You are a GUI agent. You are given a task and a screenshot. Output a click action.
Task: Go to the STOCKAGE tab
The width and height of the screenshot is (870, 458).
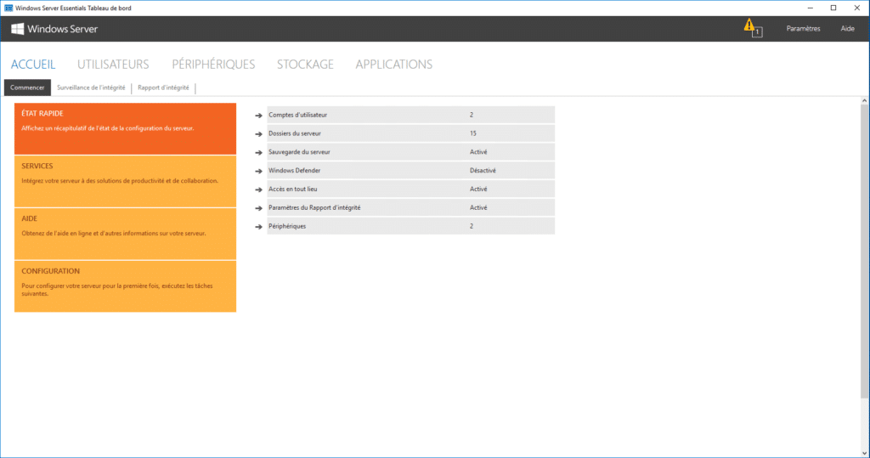(x=305, y=65)
